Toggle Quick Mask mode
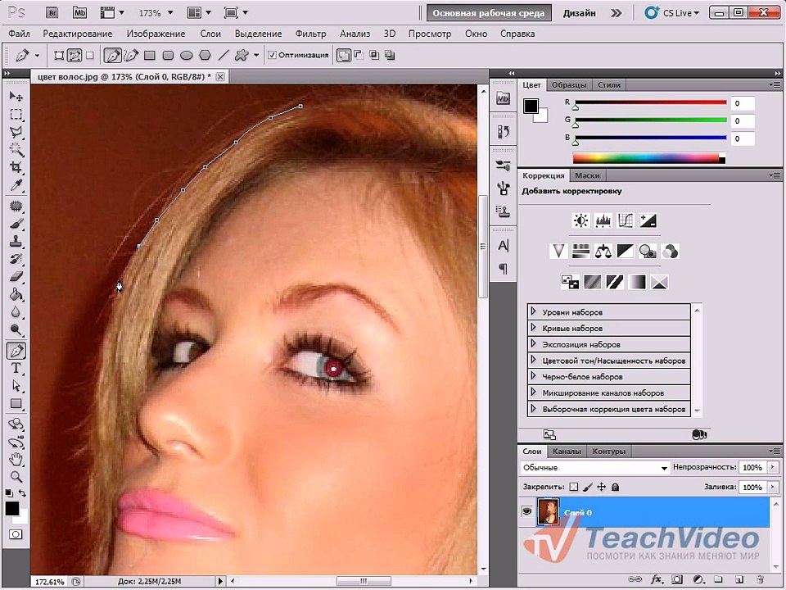786x590 pixels. coord(16,534)
